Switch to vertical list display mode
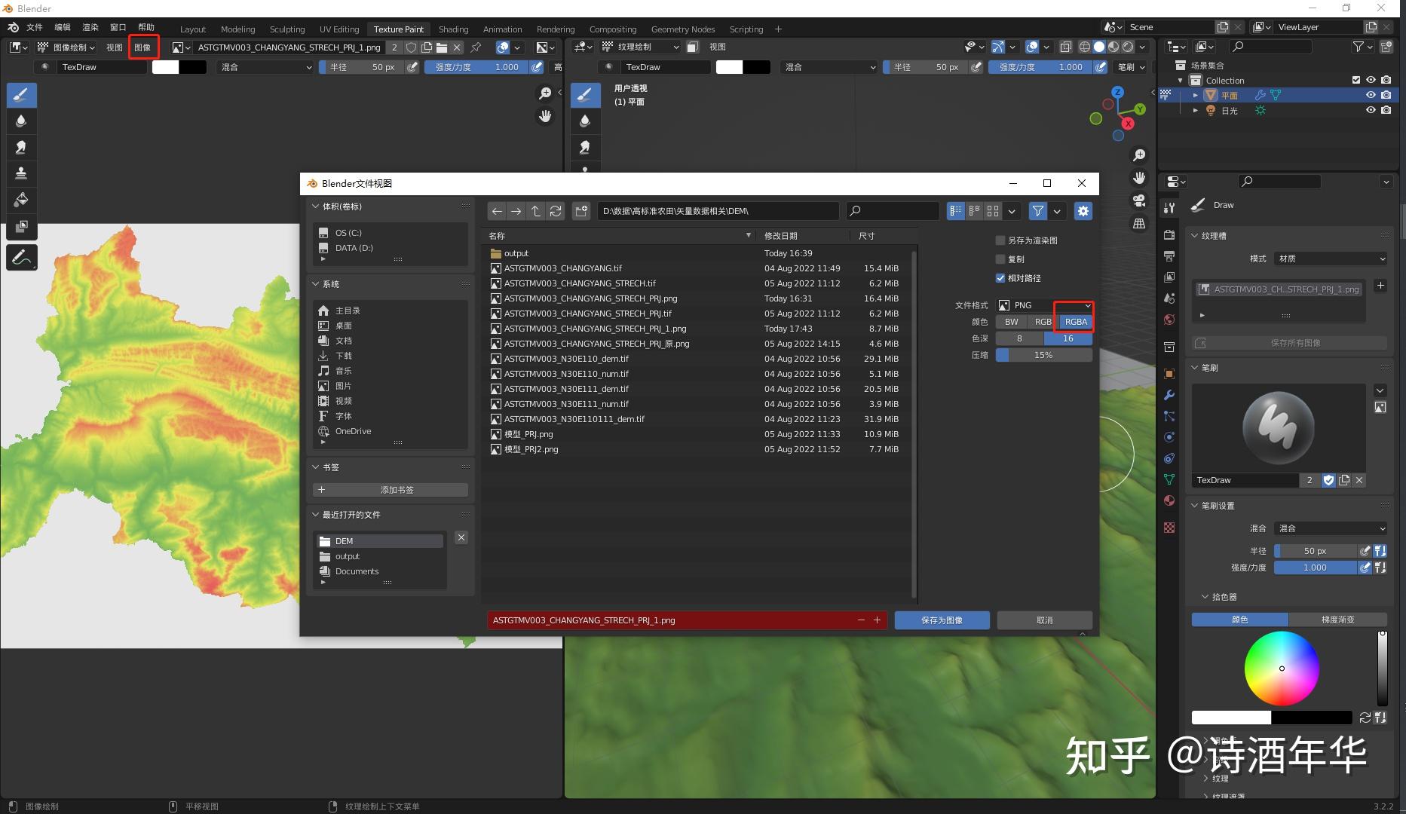The height and width of the screenshot is (814, 1406). click(x=956, y=211)
